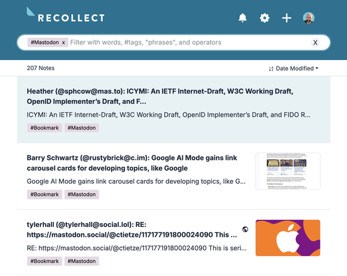Open the Apple logo thumbnail
Image resolution: width=347 pixels, height=276 pixels.
(288, 238)
